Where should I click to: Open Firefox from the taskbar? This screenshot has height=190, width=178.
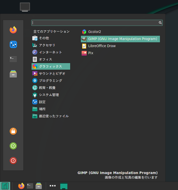[21, 186]
